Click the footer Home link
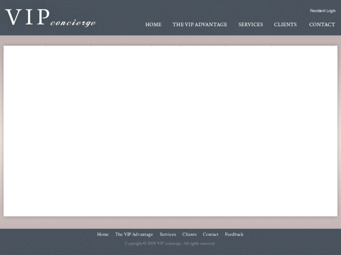 pos(103,234)
